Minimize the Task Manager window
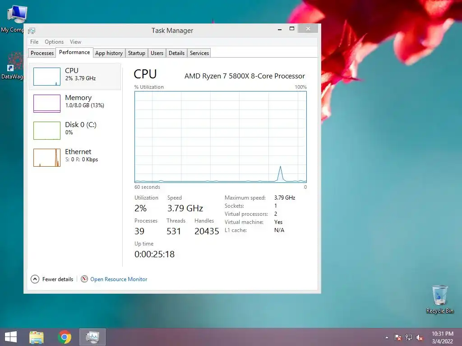The image size is (462, 346). click(280, 29)
